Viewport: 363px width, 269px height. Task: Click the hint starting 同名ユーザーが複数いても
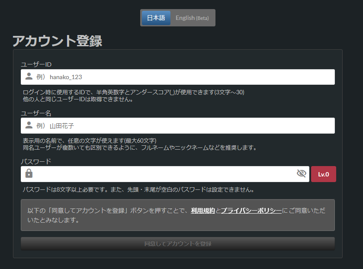140,147
